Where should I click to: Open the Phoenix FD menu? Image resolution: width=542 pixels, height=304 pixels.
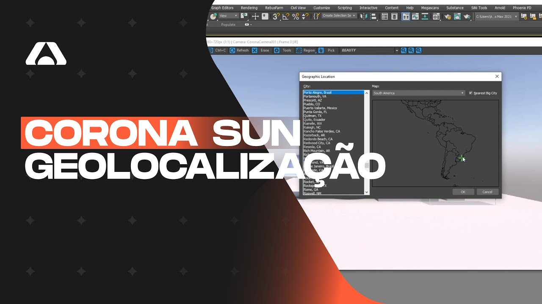click(522, 8)
